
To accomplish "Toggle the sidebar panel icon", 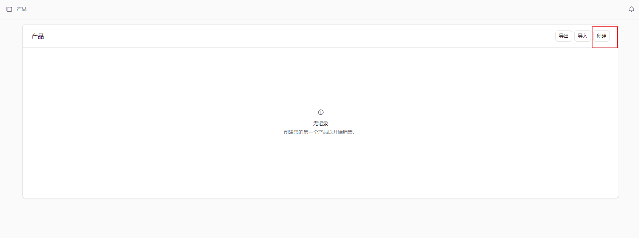I will [x=9, y=9].
